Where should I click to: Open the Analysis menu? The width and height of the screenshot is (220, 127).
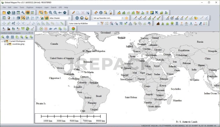point(39,7)
